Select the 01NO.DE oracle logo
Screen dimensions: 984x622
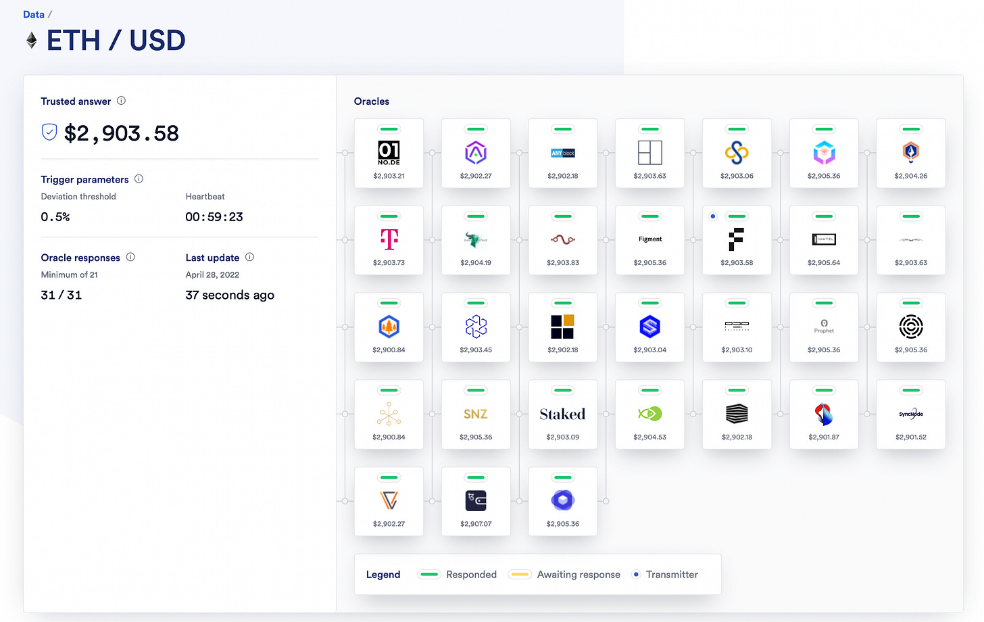(389, 153)
